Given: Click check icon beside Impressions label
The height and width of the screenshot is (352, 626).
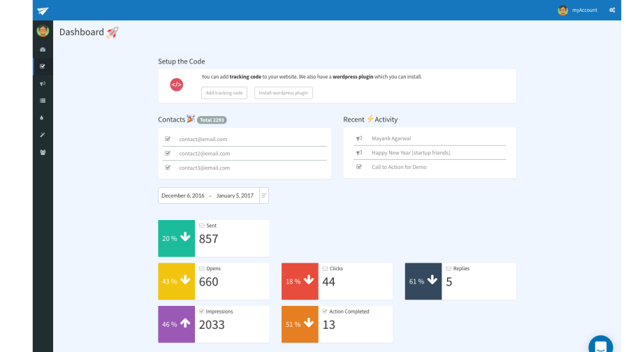Looking at the screenshot, I should 201,311.
